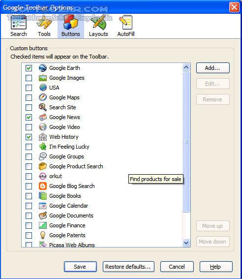Screen dimensions: 242x279
Task: Click the Add... button
Action: (x=213, y=68)
